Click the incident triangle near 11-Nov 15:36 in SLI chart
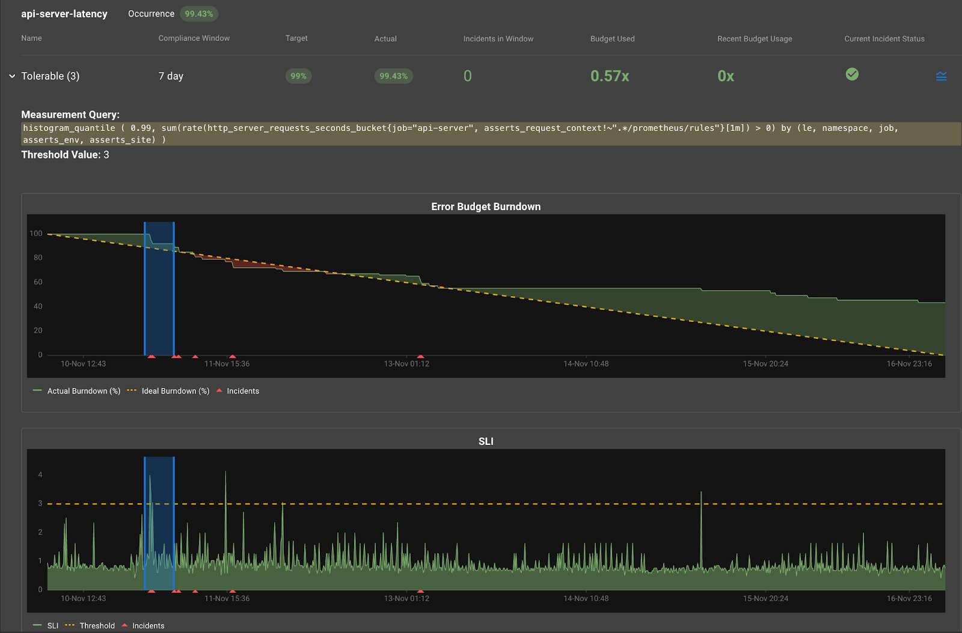 (x=233, y=592)
